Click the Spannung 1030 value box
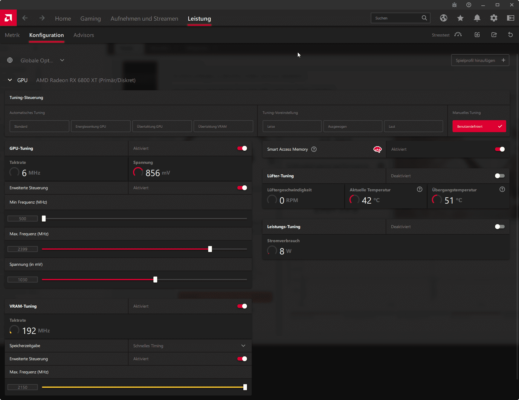Viewport: 519px width, 400px height. tap(23, 280)
